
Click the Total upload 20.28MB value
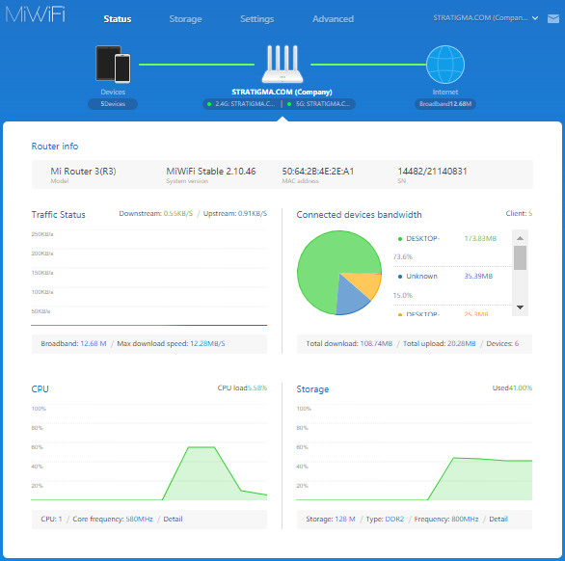pyautogui.click(x=461, y=343)
